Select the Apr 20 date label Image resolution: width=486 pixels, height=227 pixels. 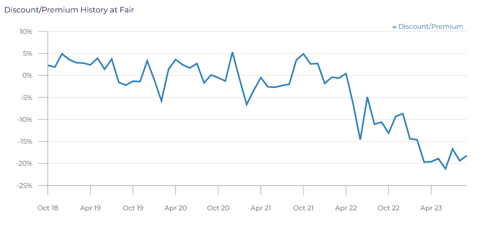coord(175,208)
